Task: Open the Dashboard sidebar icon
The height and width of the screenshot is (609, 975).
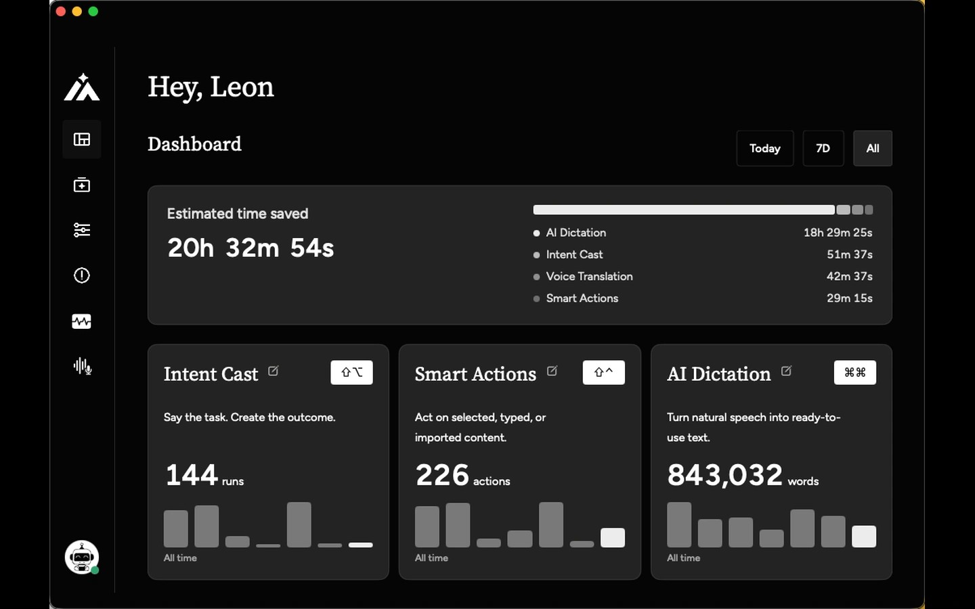Action: click(x=82, y=139)
